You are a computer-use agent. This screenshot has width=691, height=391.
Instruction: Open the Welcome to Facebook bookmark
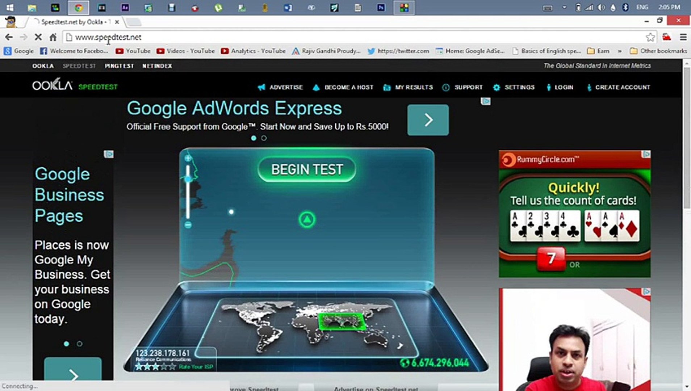(x=74, y=51)
